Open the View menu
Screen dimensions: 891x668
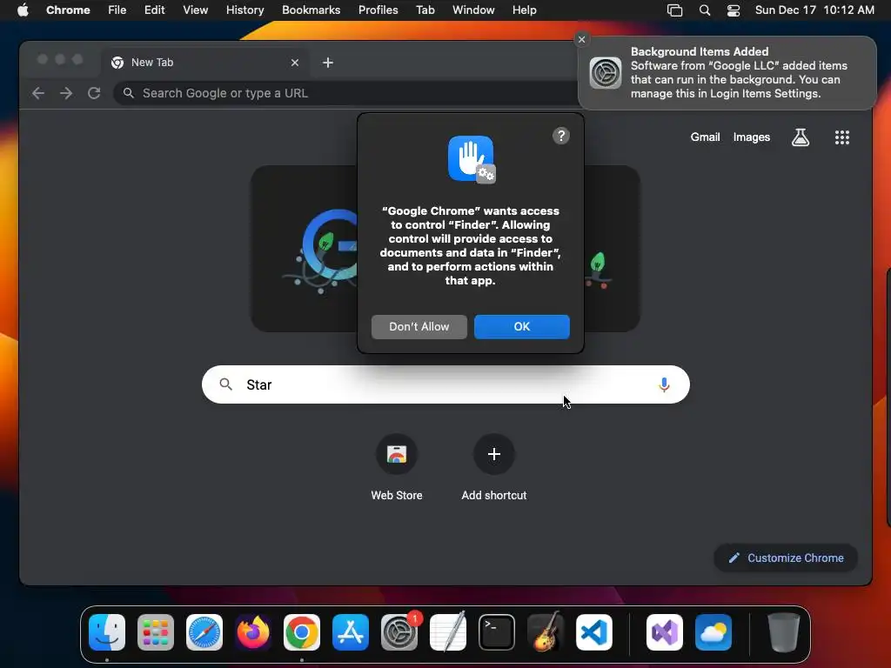tap(195, 10)
